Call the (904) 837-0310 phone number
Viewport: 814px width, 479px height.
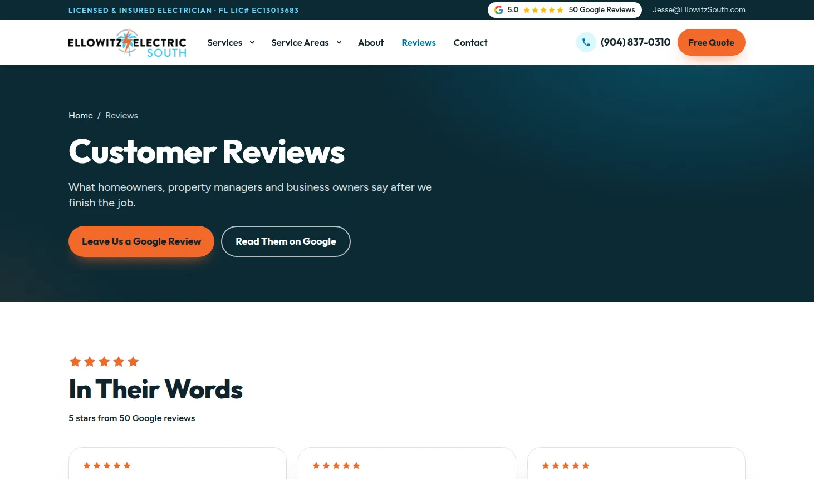[635, 42]
